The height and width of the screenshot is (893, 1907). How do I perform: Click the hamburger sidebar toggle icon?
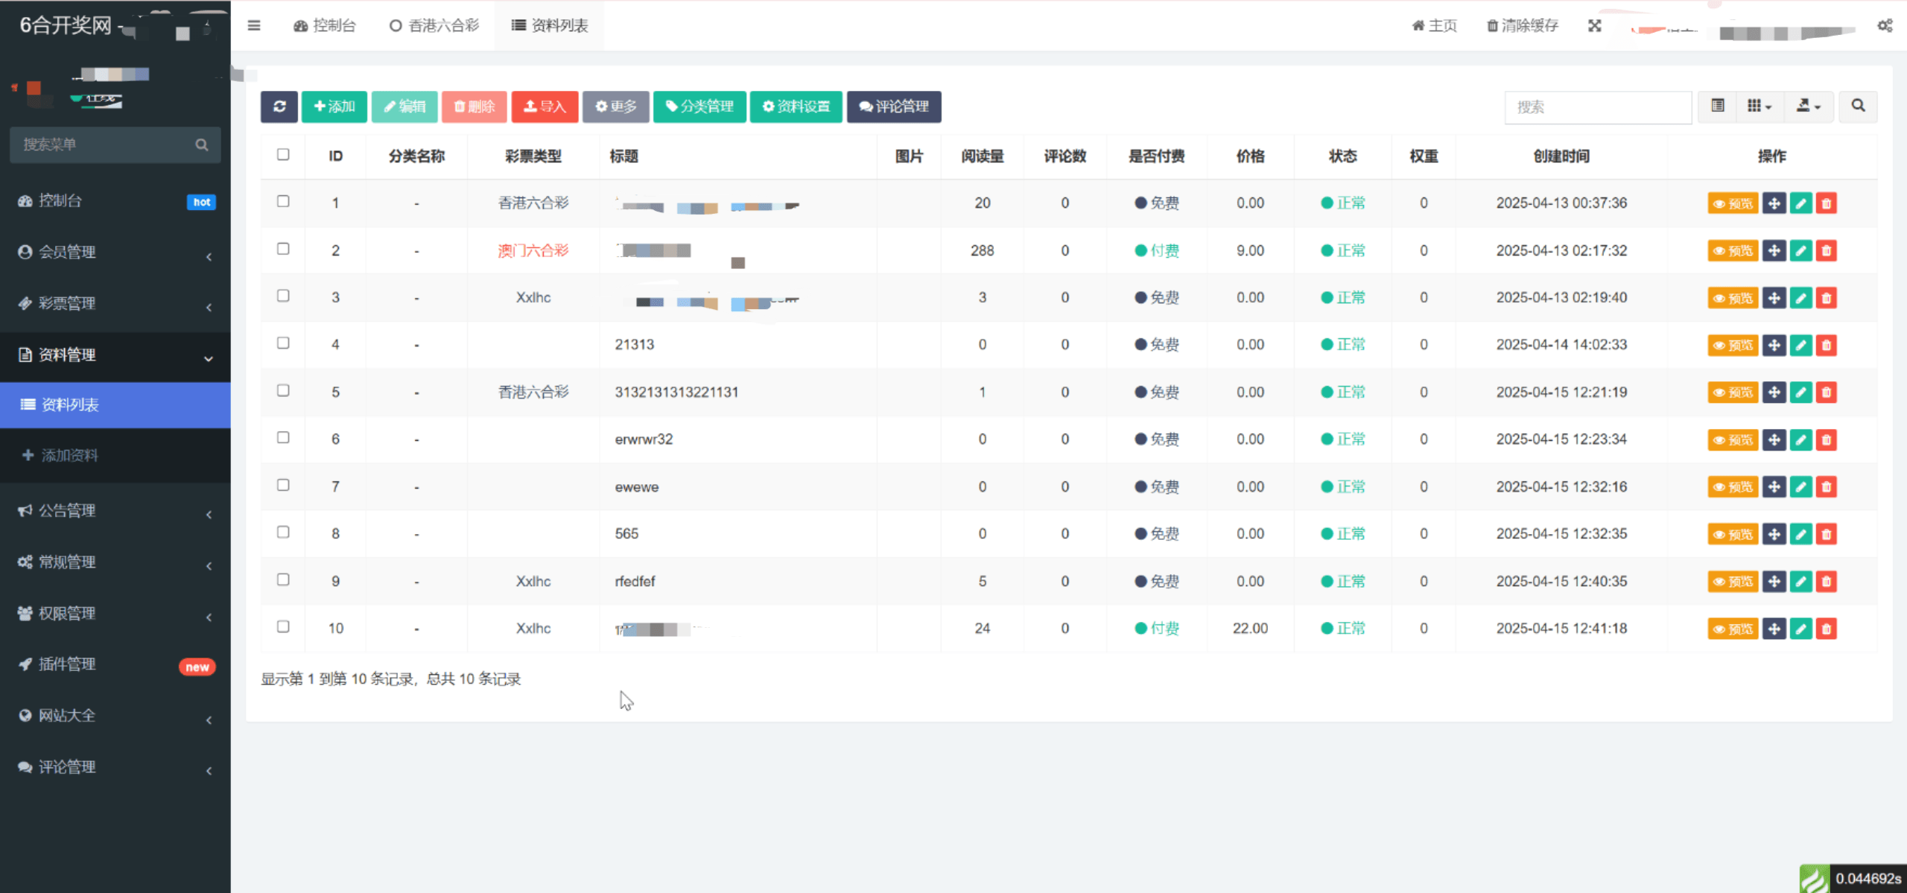tap(254, 25)
